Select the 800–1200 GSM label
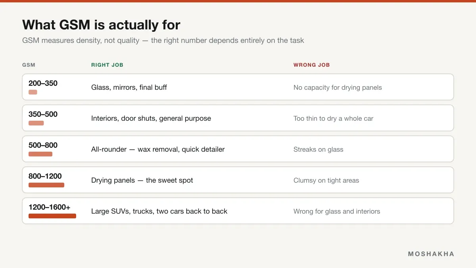476x268 pixels. [45, 176]
